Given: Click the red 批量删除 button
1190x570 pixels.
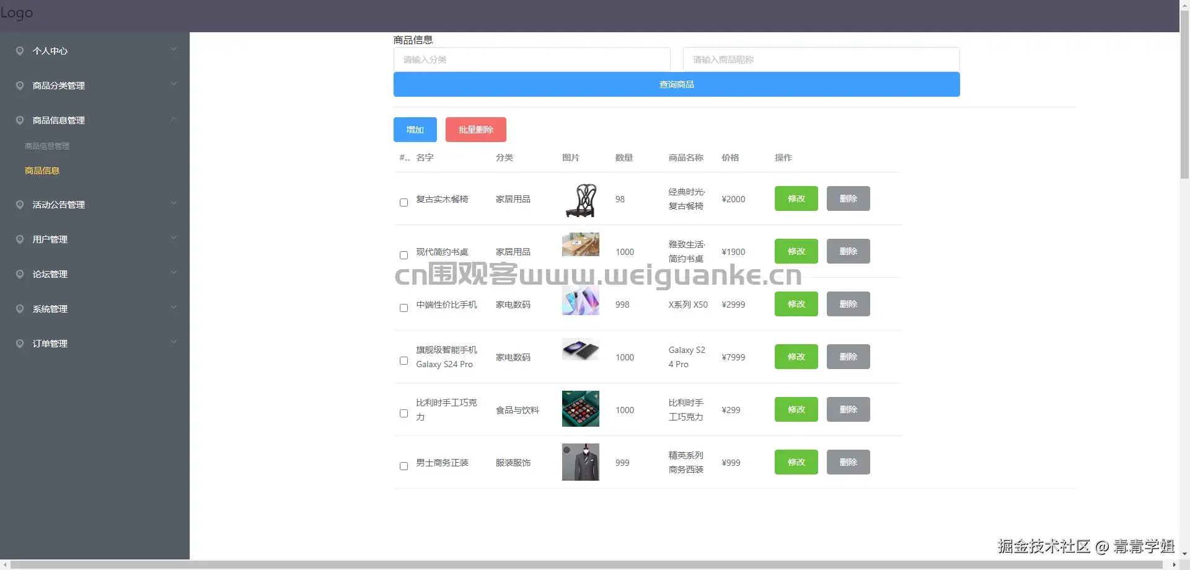Looking at the screenshot, I should 476,130.
